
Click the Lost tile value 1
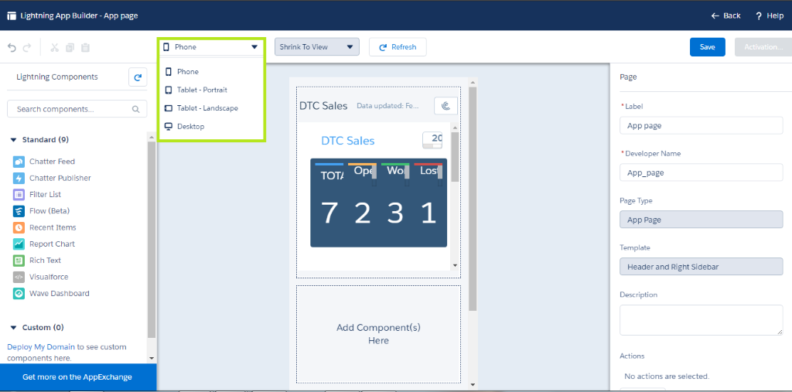[x=428, y=213]
